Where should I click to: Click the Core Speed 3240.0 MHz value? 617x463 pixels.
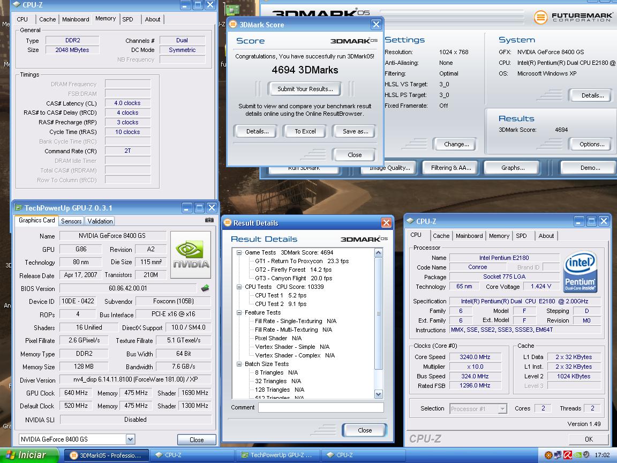[475, 357]
